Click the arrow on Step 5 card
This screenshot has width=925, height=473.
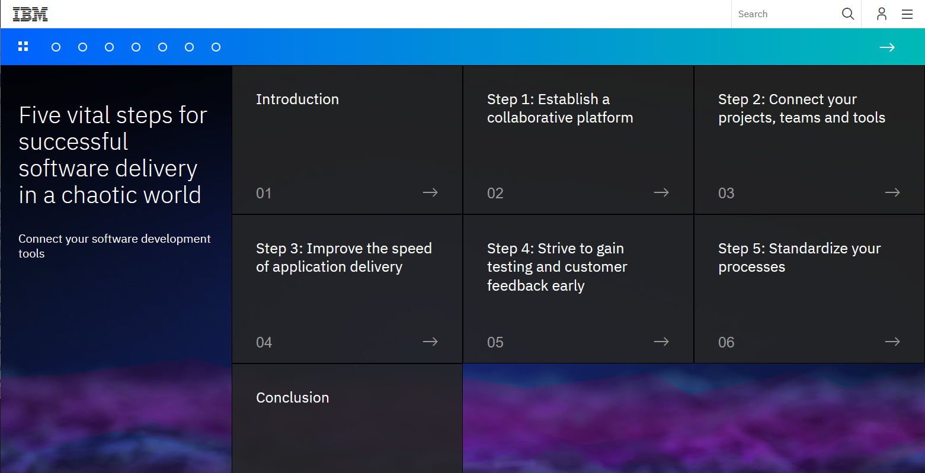pos(892,342)
